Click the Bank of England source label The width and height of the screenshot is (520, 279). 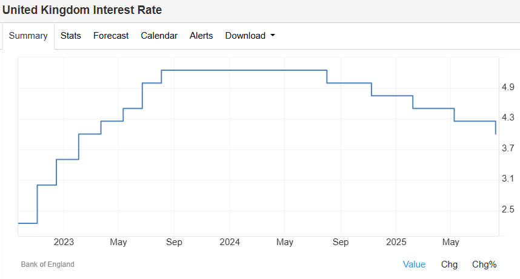48,264
